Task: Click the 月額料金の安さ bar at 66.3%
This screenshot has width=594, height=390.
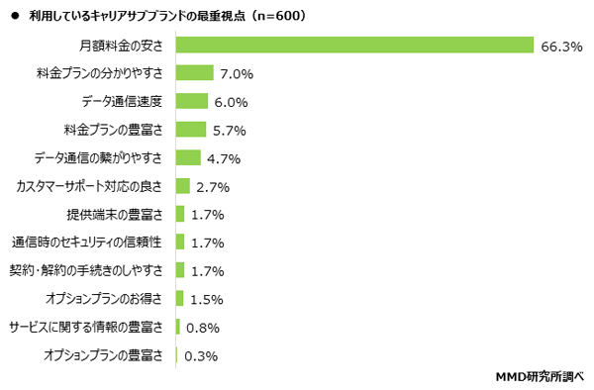Action: pos(354,46)
